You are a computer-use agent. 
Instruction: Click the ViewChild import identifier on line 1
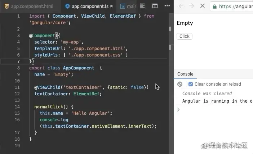click(93, 16)
